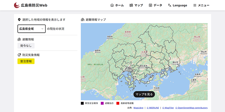
Task: Click the 岡山市 Okayama map label
Action: 204,53
